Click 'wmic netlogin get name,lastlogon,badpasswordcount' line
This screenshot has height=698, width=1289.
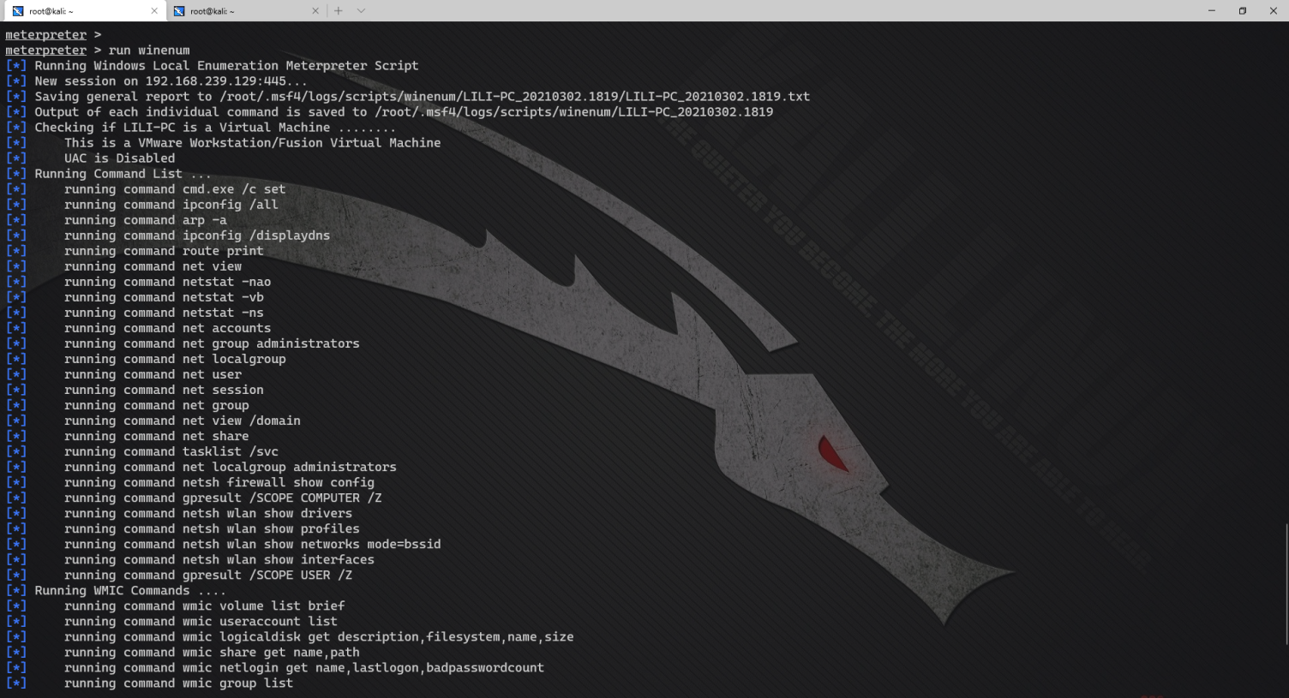[x=304, y=667]
